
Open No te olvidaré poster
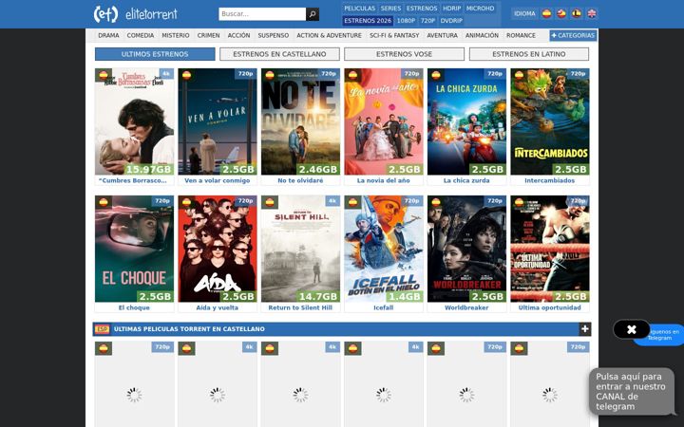300,121
